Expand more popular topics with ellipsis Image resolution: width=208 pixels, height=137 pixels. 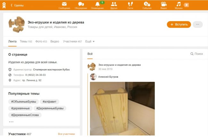coord(11,122)
